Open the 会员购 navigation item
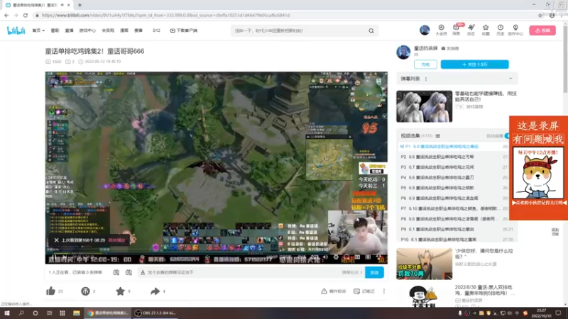This screenshot has height=319, width=568. (108, 30)
